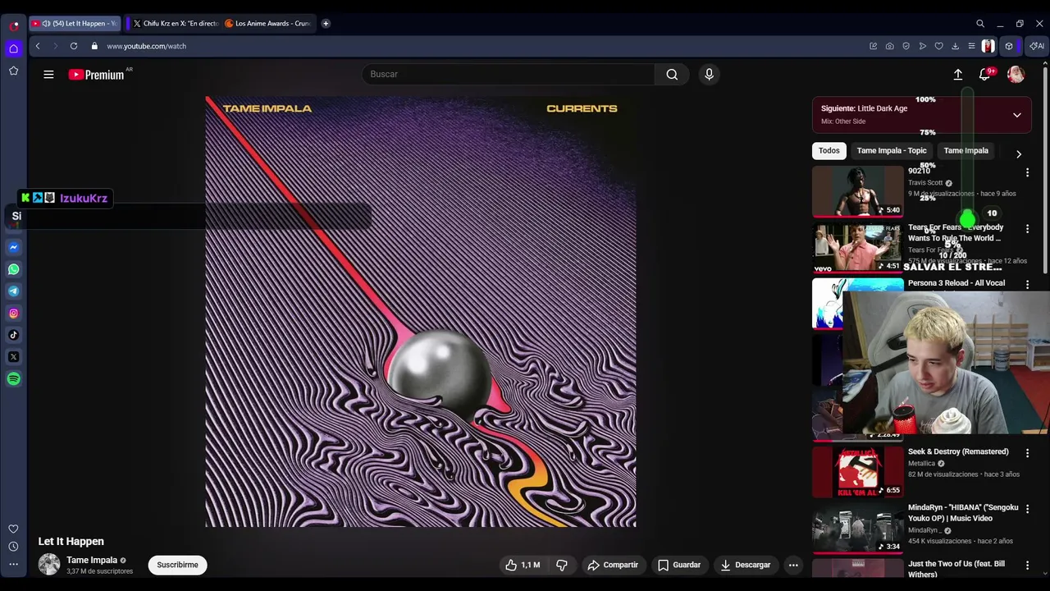Open the YouTube hamburger guide menu

(48, 75)
